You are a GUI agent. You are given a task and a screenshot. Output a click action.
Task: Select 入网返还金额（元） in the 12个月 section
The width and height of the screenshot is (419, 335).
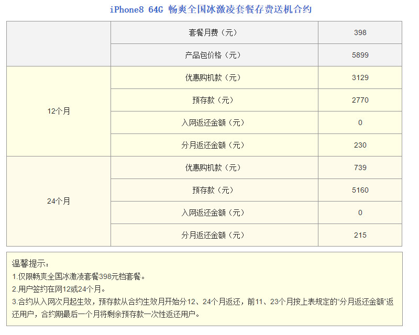(214, 122)
